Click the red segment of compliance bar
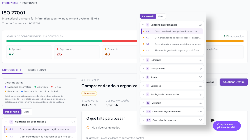Screen dimensions: 250x140 pos(120,41)
